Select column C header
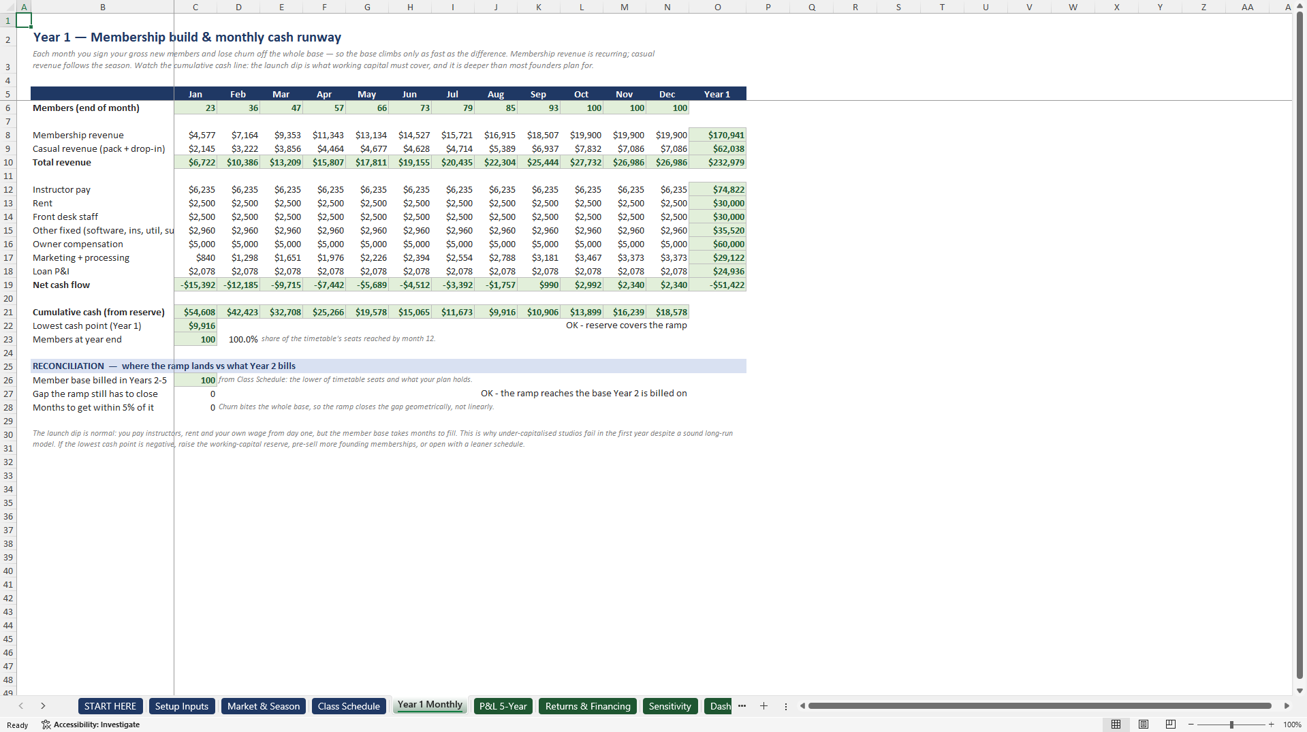 (x=195, y=7)
